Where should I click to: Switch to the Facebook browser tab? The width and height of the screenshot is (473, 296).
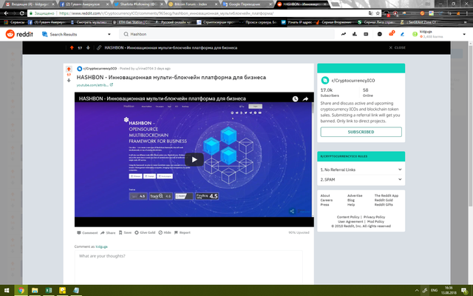[84, 4]
